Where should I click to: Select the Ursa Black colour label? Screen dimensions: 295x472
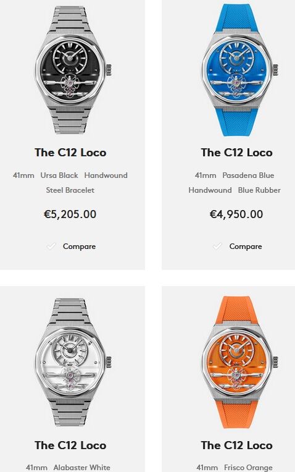point(59,175)
